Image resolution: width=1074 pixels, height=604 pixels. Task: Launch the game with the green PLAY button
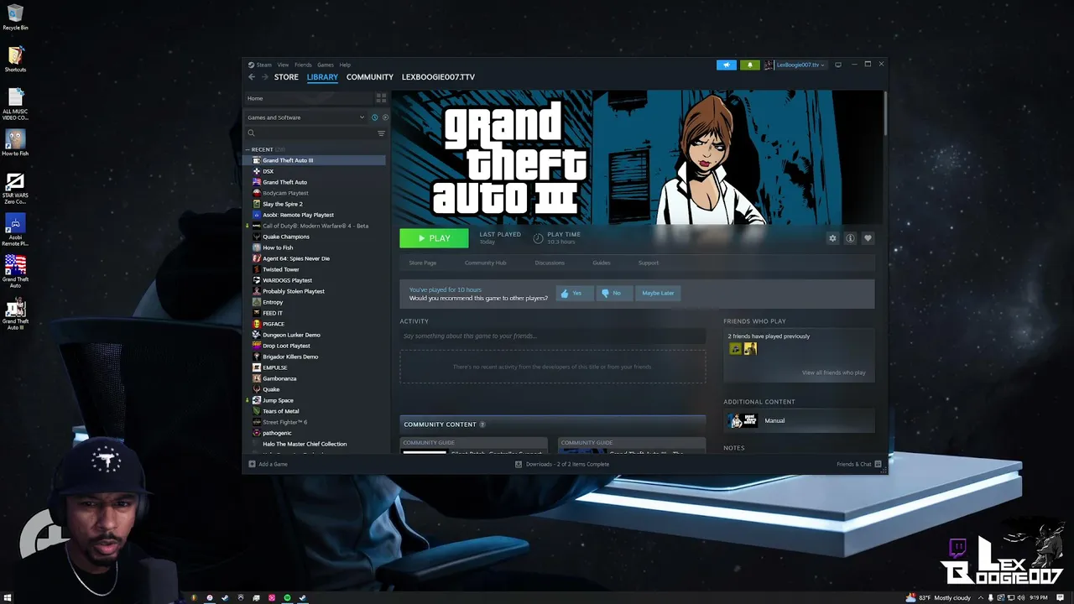point(434,238)
